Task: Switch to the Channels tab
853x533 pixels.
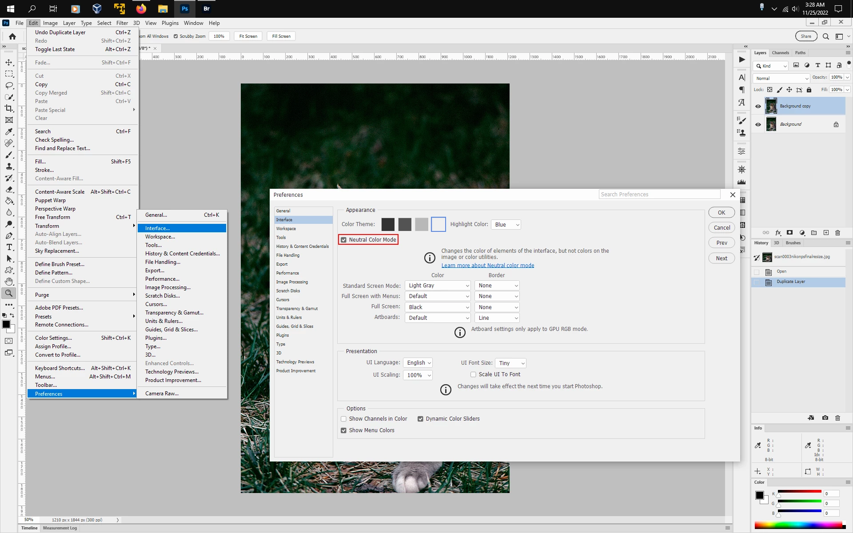Action: tap(780, 53)
